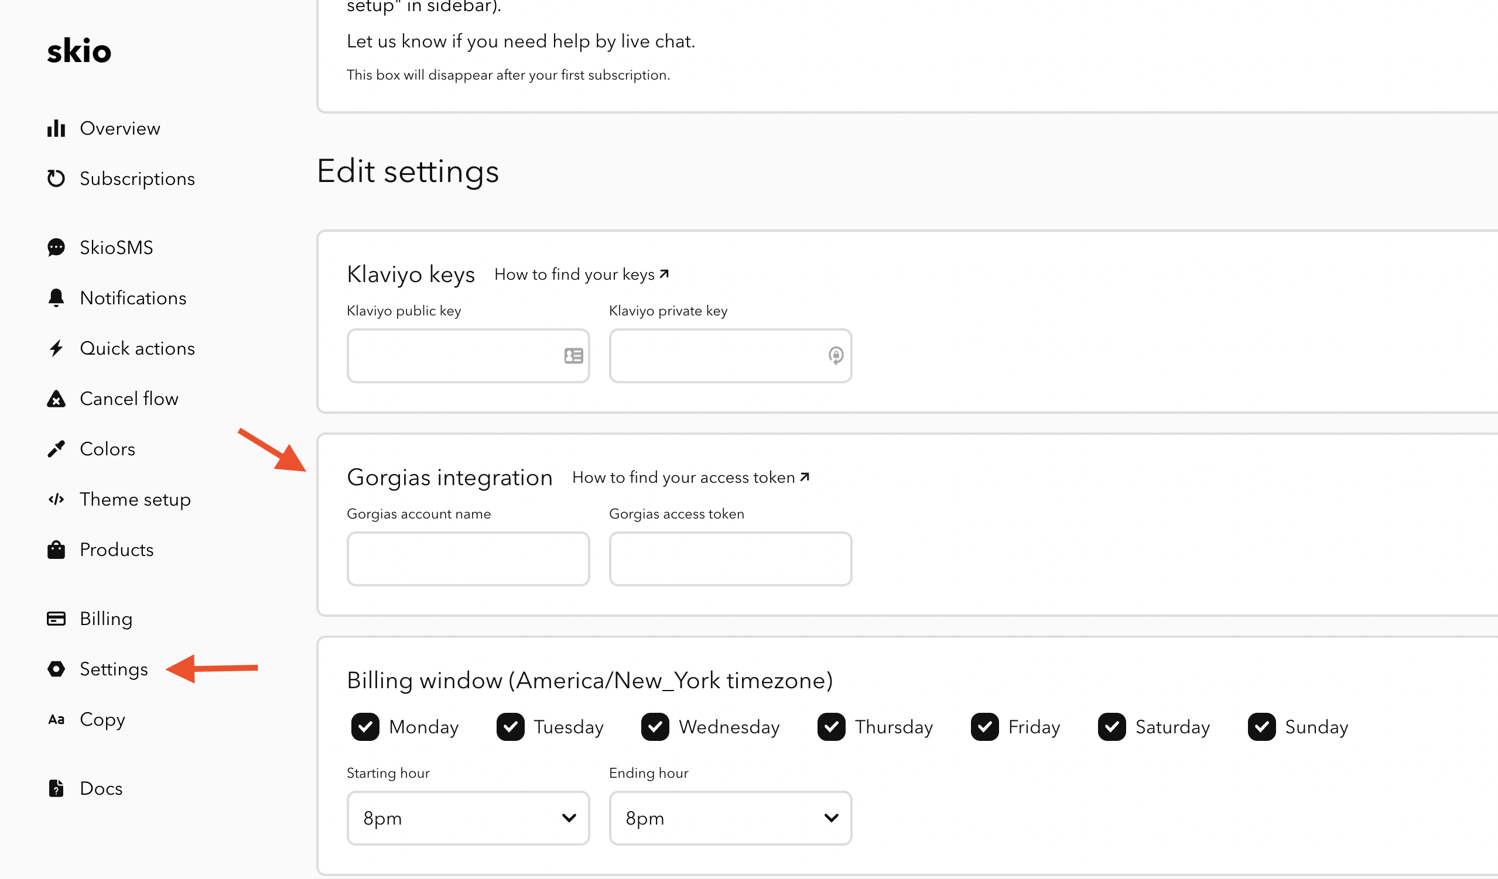This screenshot has width=1498, height=879.
Task: Toggle the Tuesday checkbox
Action: point(510,727)
